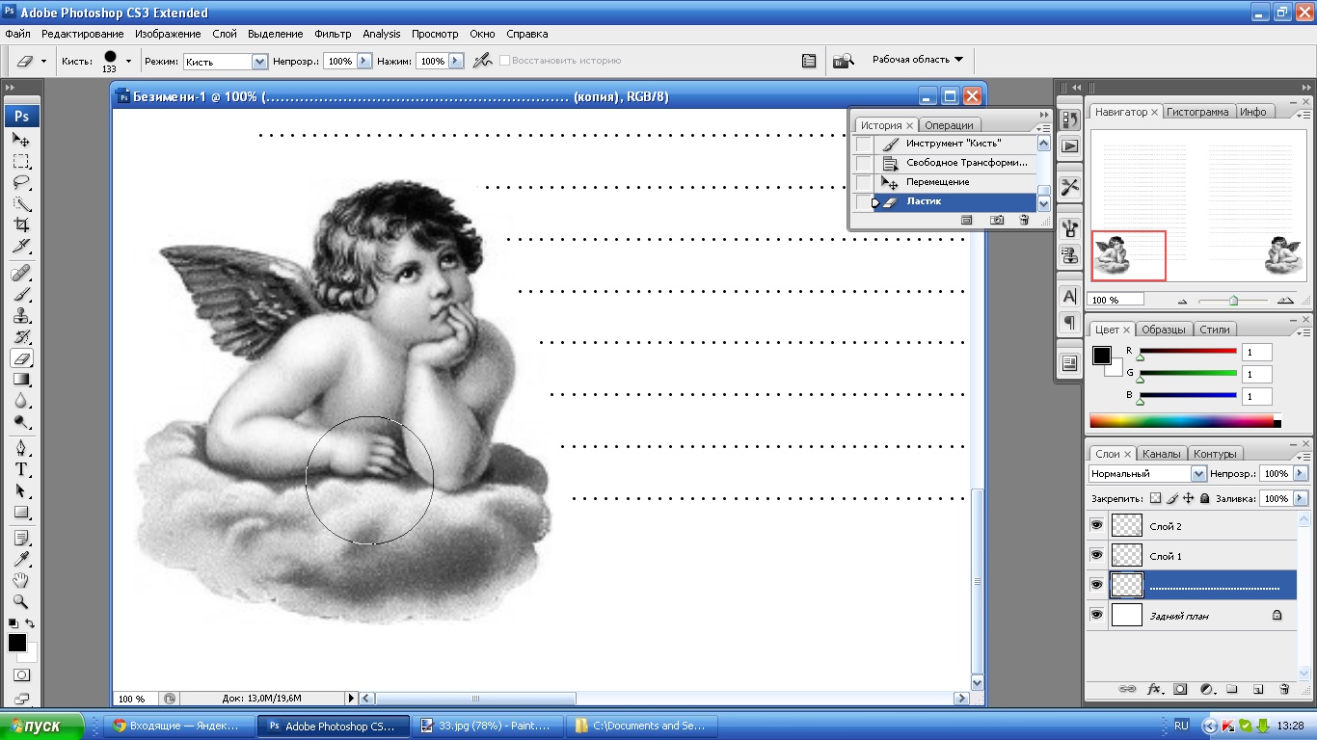Select the Lasso tool
The width and height of the screenshot is (1317, 740).
tap(20, 182)
